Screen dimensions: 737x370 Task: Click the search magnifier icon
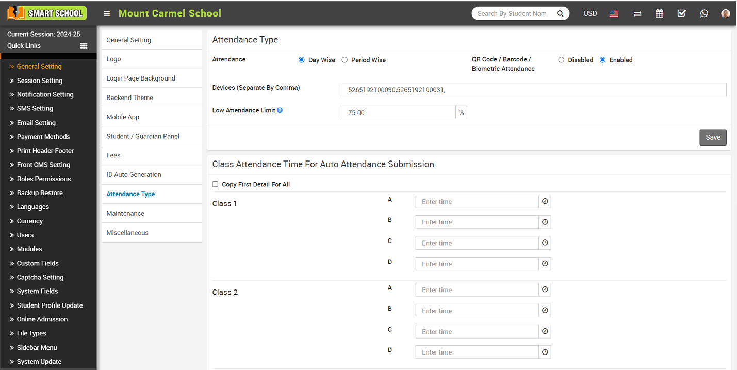(560, 14)
